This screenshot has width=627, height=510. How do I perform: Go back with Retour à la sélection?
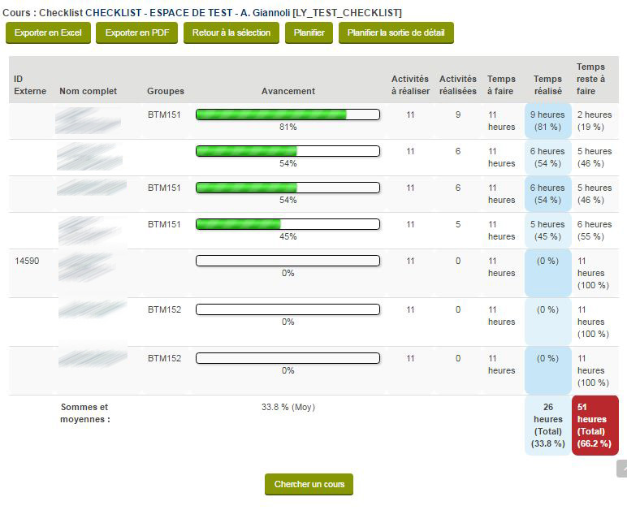pyautogui.click(x=231, y=33)
